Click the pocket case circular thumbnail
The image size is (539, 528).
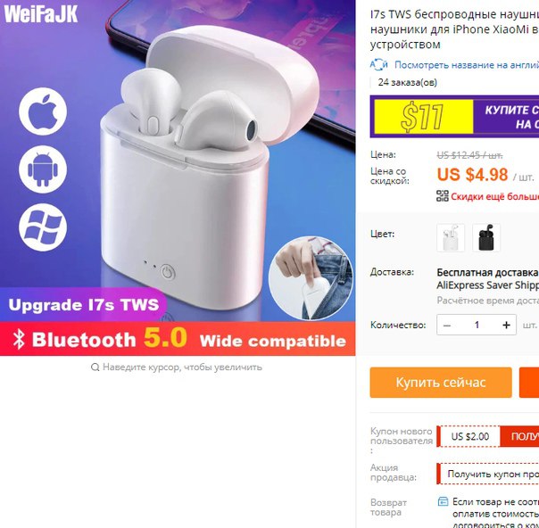(311, 278)
